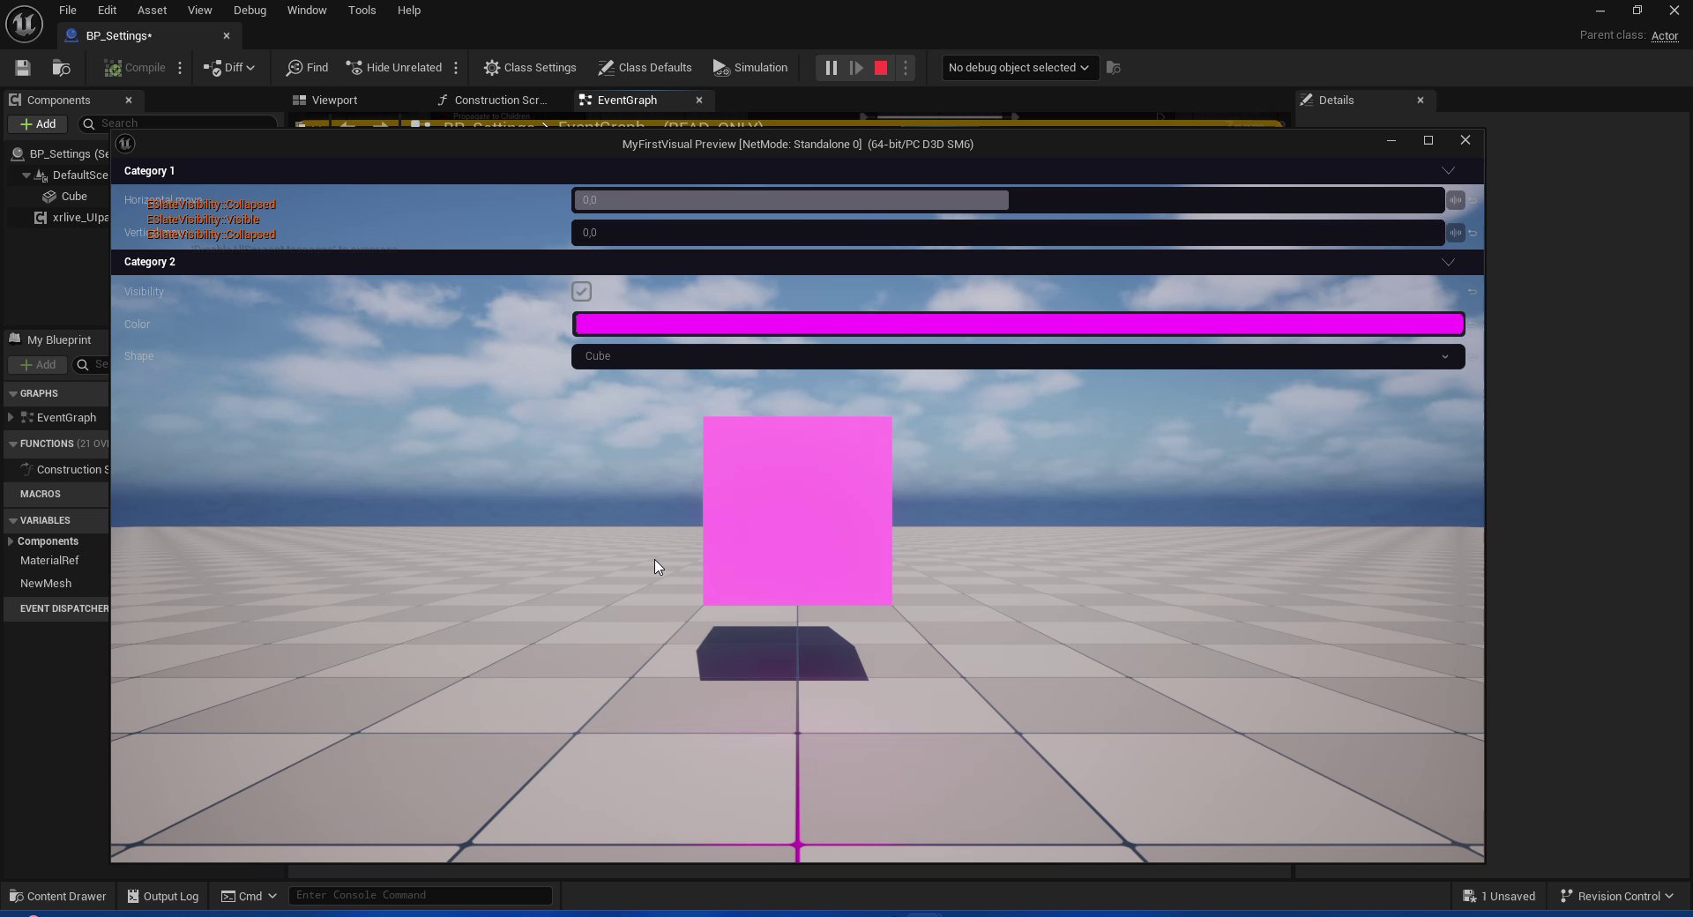The image size is (1693, 917).
Task: Click the console command input field
Action: point(421,896)
